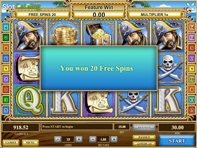Click the fullscreen arrows icon
This screenshot has width=197, height=148.
pyautogui.click(x=190, y=7)
